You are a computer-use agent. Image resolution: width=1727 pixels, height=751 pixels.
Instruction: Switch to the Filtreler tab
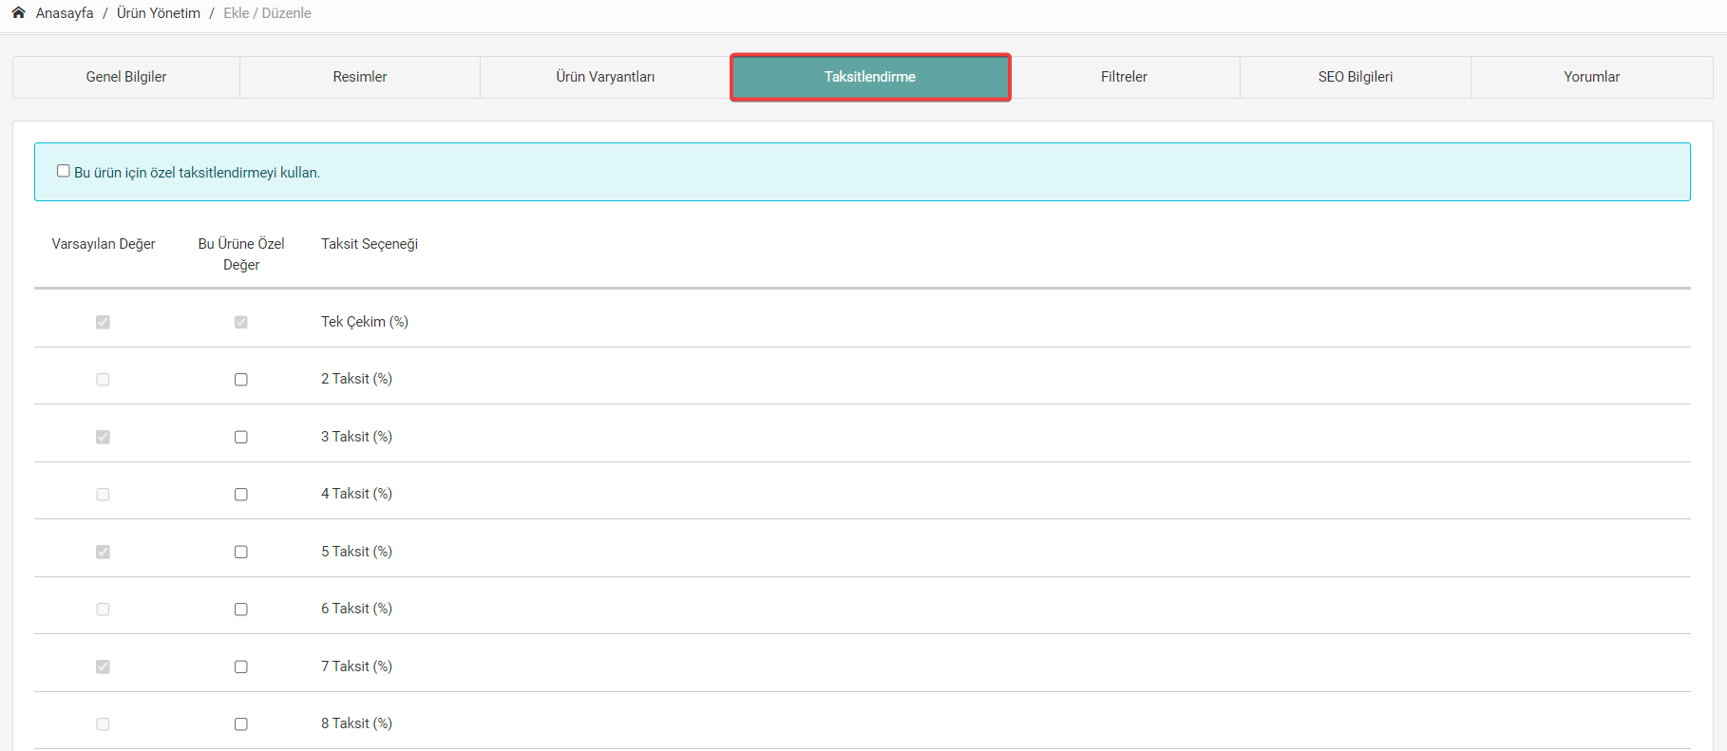point(1124,77)
